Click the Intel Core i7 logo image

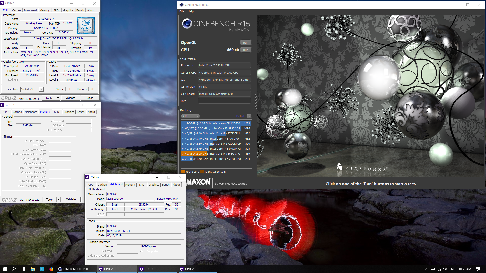pos(86,26)
